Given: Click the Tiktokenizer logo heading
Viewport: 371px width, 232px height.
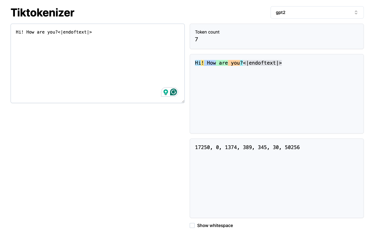Looking at the screenshot, I should pyautogui.click(x=42, y=13).
